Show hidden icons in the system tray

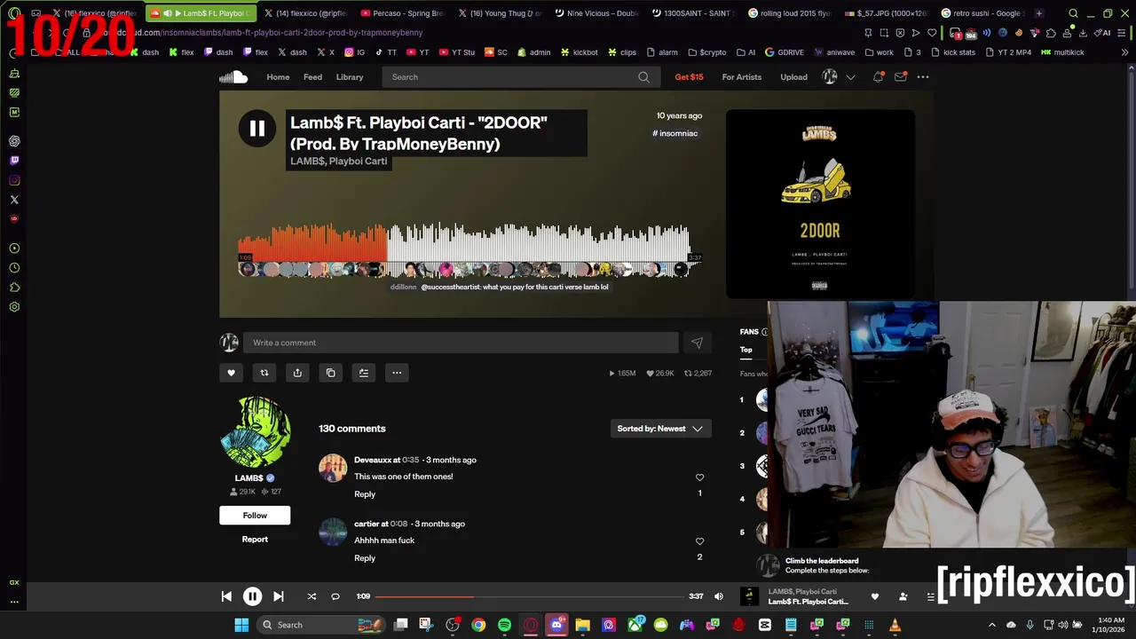point(992,625)
